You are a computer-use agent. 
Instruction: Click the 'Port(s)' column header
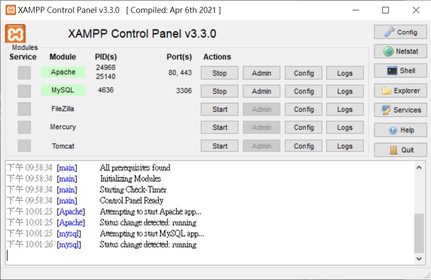pos(179,57)
